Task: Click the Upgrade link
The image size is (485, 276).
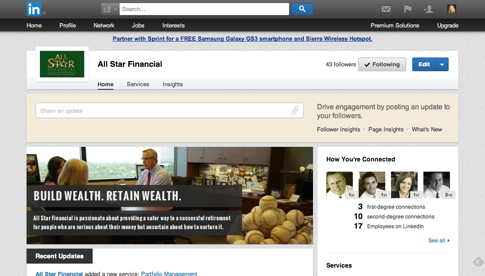Action: coord(448,25)
